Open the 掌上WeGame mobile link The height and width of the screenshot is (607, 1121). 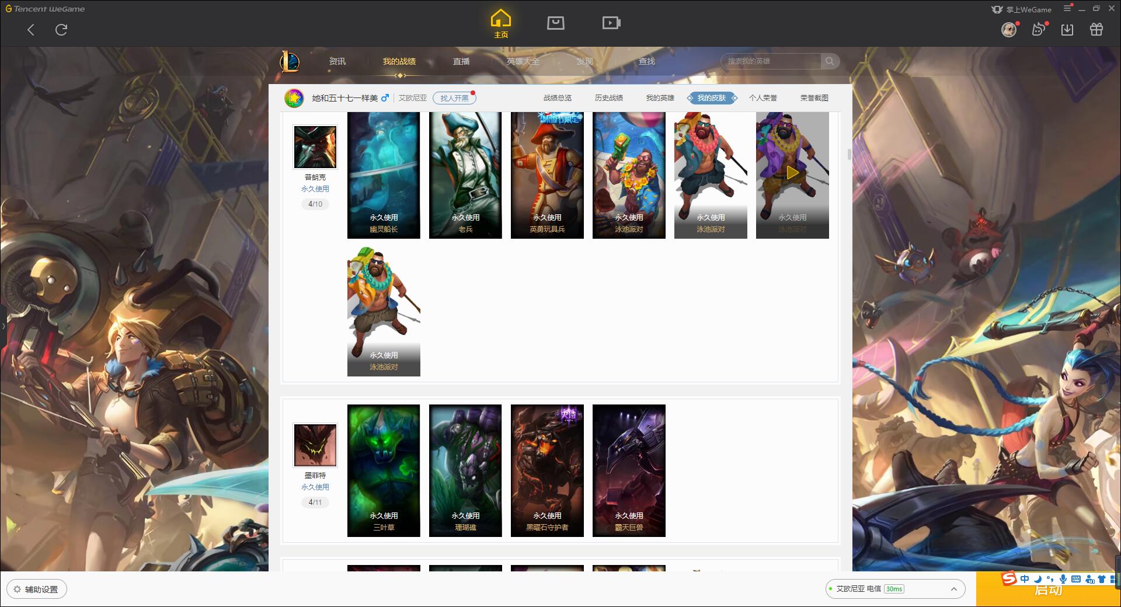click(1022, 9)
